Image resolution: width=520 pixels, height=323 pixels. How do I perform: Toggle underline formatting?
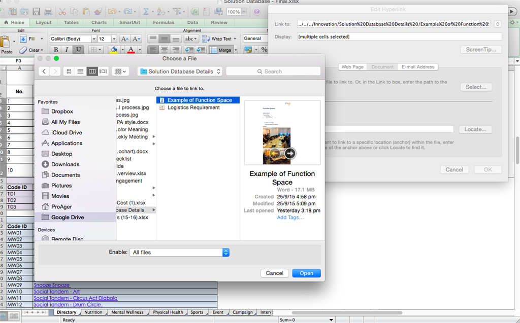tap(78, 49)
